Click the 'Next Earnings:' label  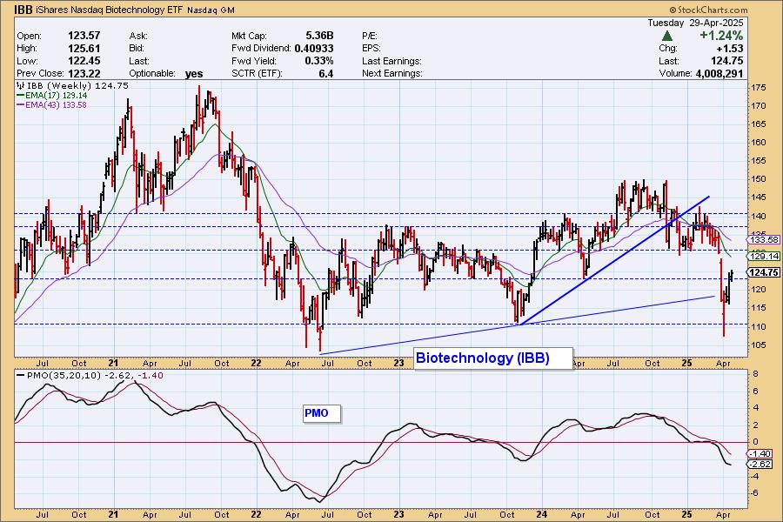point(392,73)
